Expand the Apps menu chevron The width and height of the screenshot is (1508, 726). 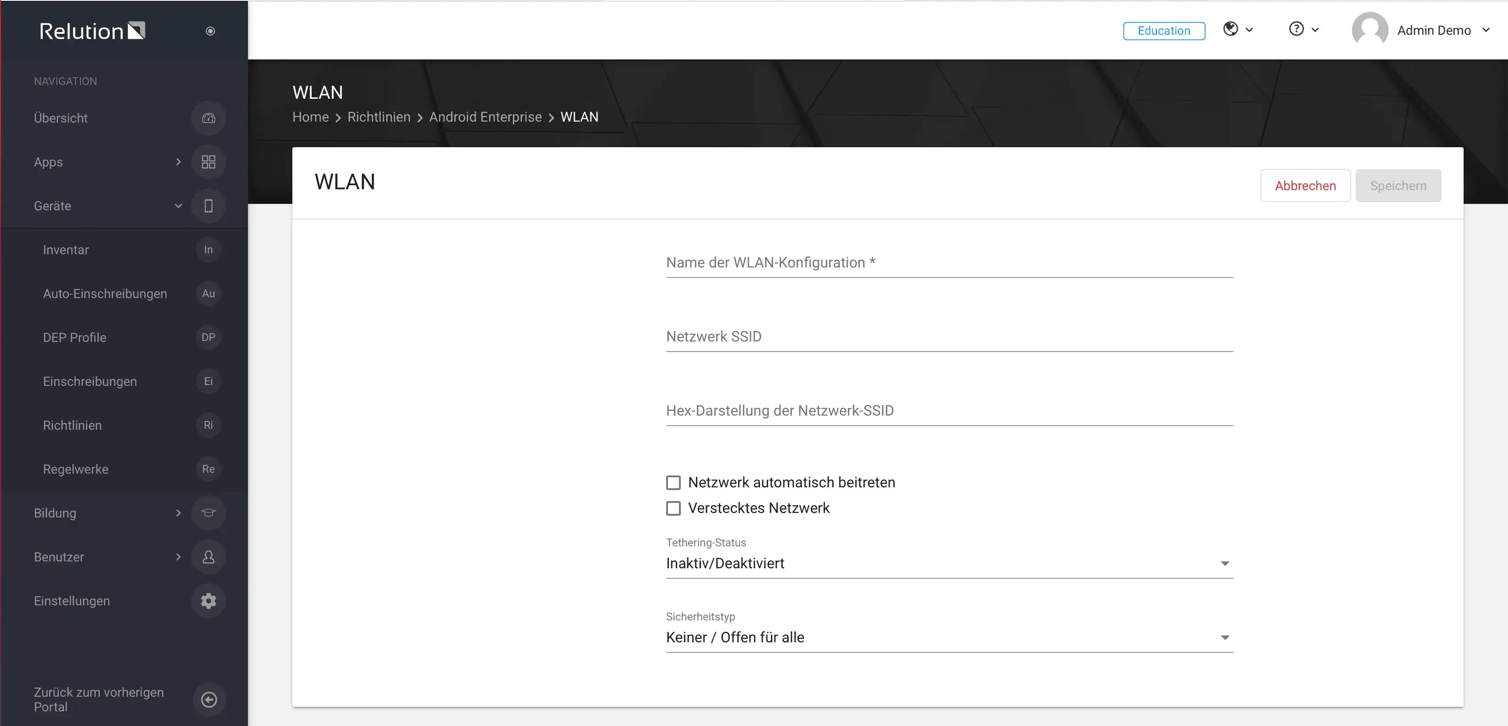click(x=178, y=162)
